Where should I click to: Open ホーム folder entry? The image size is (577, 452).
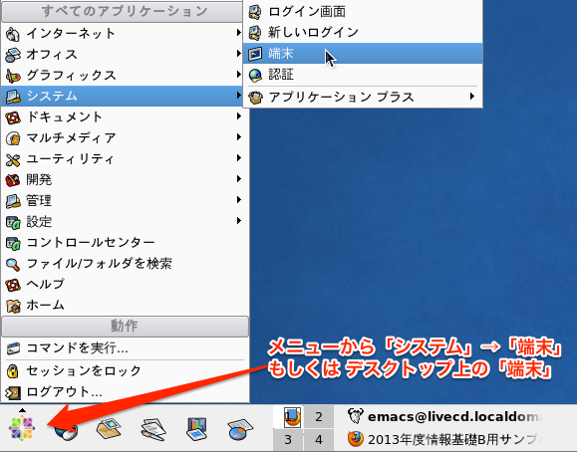click(x=125, y=305)
